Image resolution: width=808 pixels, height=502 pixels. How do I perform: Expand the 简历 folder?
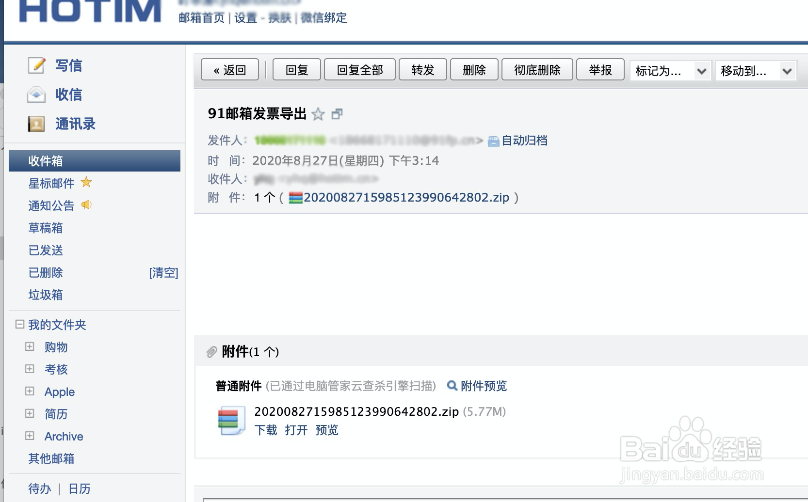click(x=30, y=413)
